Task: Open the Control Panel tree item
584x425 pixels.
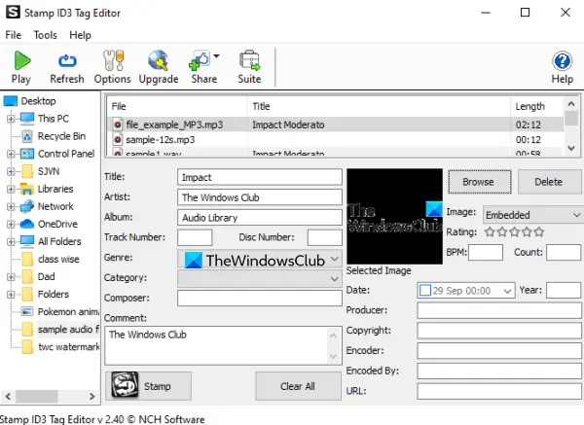Action: 66,154
